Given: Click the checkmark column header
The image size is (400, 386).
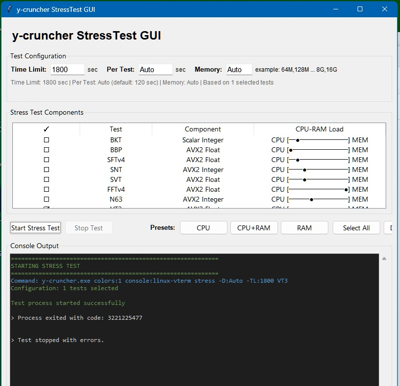Looking at the screenshot, I should [46, 129].
